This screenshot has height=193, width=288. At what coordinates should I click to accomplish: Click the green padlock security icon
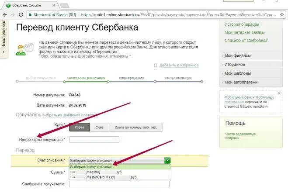click(30, 15)
